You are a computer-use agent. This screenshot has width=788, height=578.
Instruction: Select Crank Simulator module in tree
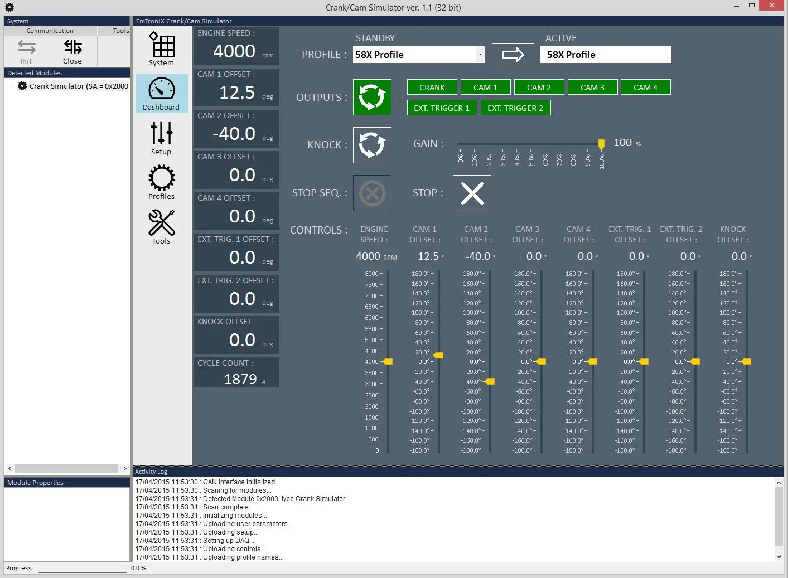pos(79,86)
